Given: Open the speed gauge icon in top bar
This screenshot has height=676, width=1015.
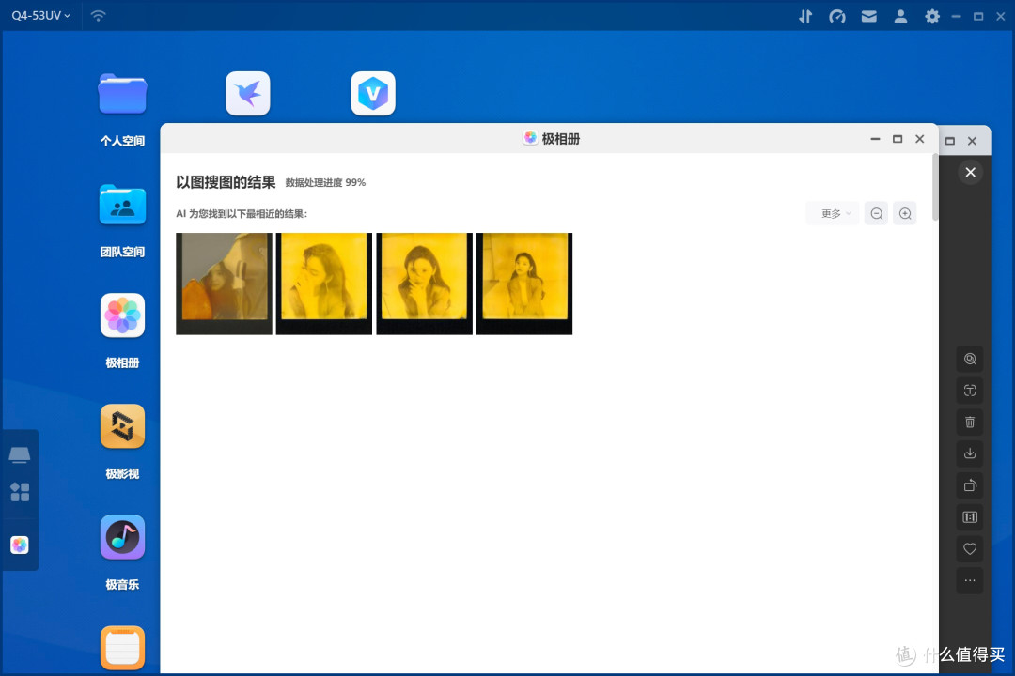Looking at the screenshot, I should pos(837,16).
